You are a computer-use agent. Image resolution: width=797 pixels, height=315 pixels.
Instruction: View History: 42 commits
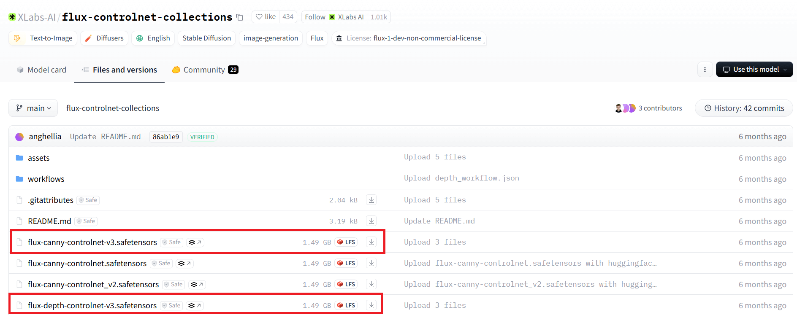point(744,108)
